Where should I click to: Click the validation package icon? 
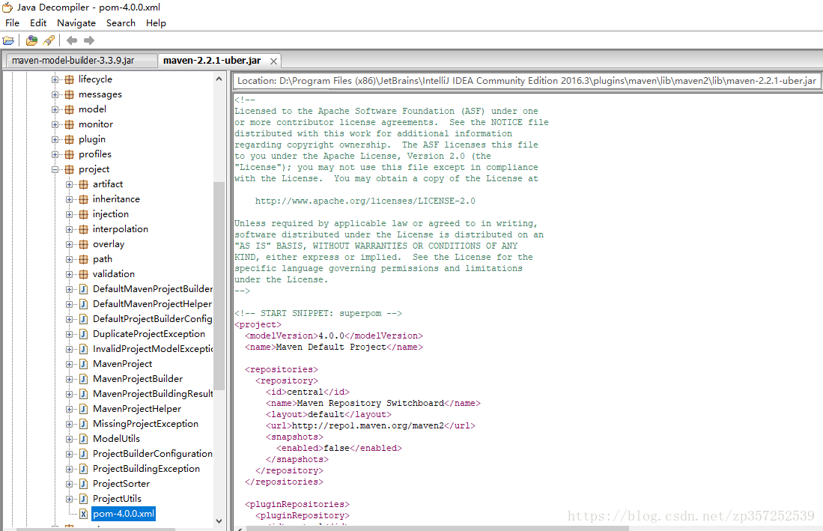click(x=83, y=274)
